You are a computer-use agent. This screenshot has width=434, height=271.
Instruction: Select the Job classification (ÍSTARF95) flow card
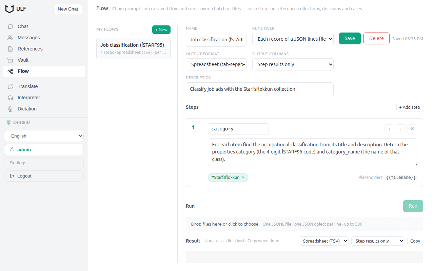coord(133,48)
